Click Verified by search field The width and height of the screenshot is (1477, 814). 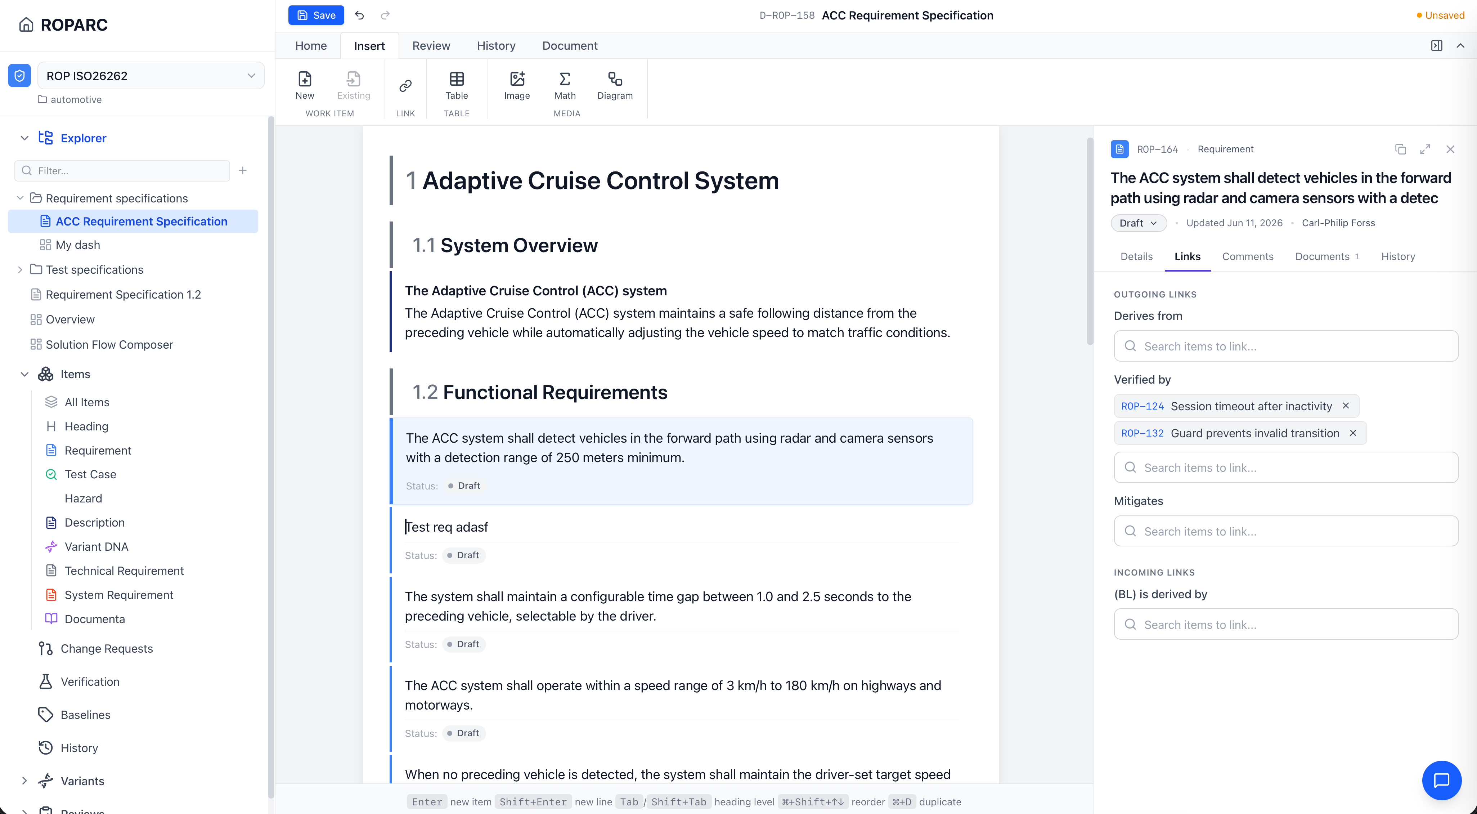[1285, 468]
